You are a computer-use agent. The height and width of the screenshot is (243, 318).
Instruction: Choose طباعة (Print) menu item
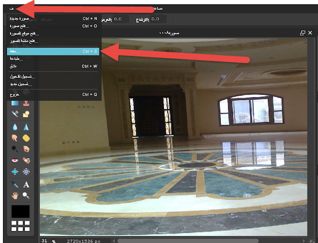(53, 59)
